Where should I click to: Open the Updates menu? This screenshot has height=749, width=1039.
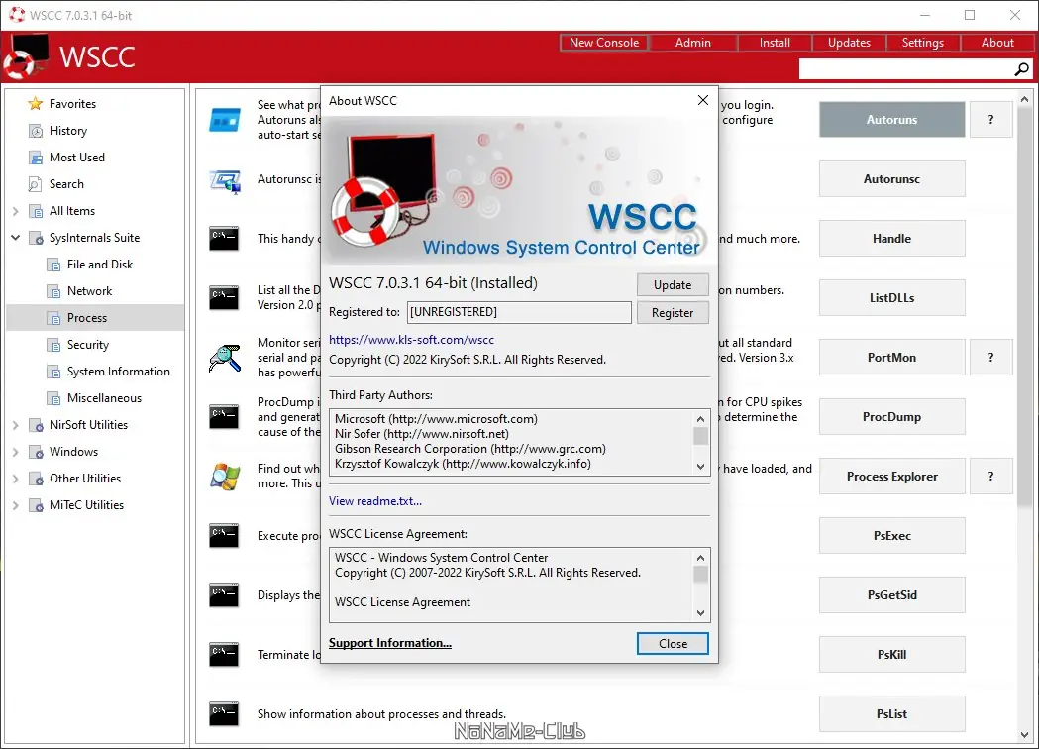click(849, 43)
